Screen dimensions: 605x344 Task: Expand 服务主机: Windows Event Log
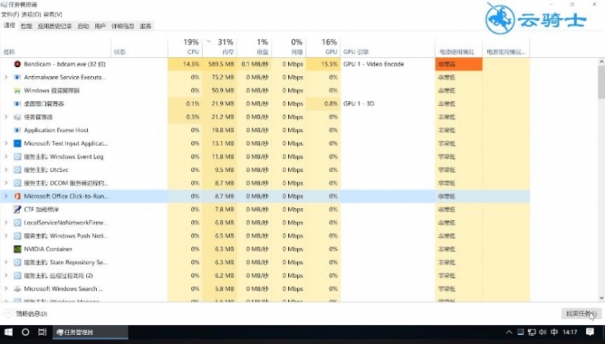[x=6, y=157]
